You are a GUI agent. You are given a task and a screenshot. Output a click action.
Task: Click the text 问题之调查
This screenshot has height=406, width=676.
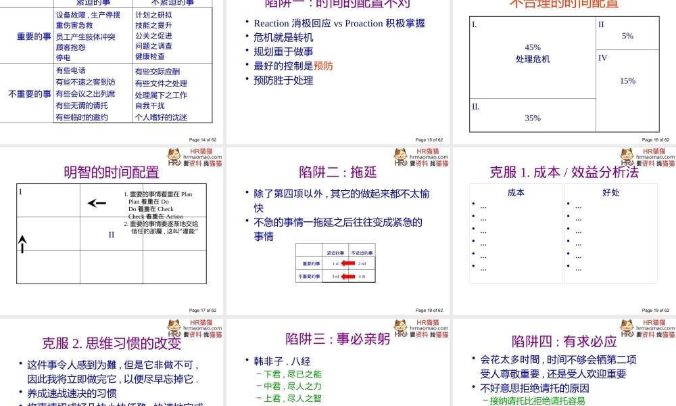153,46
